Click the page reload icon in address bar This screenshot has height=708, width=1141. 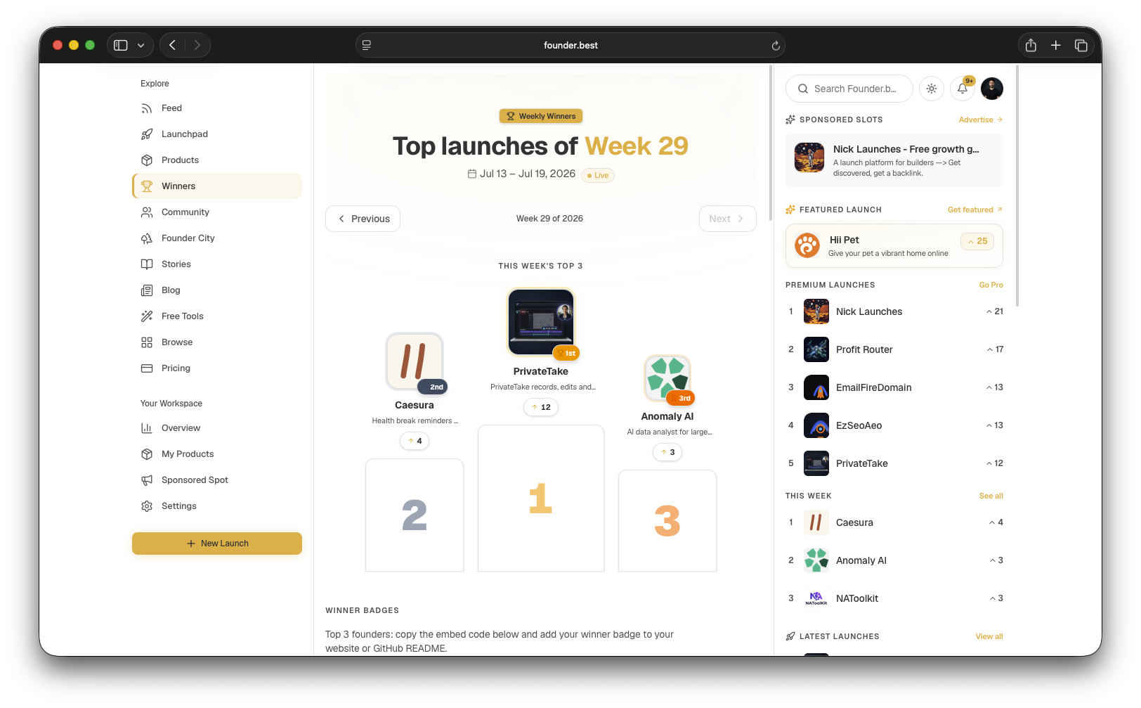tap(776, 46)
